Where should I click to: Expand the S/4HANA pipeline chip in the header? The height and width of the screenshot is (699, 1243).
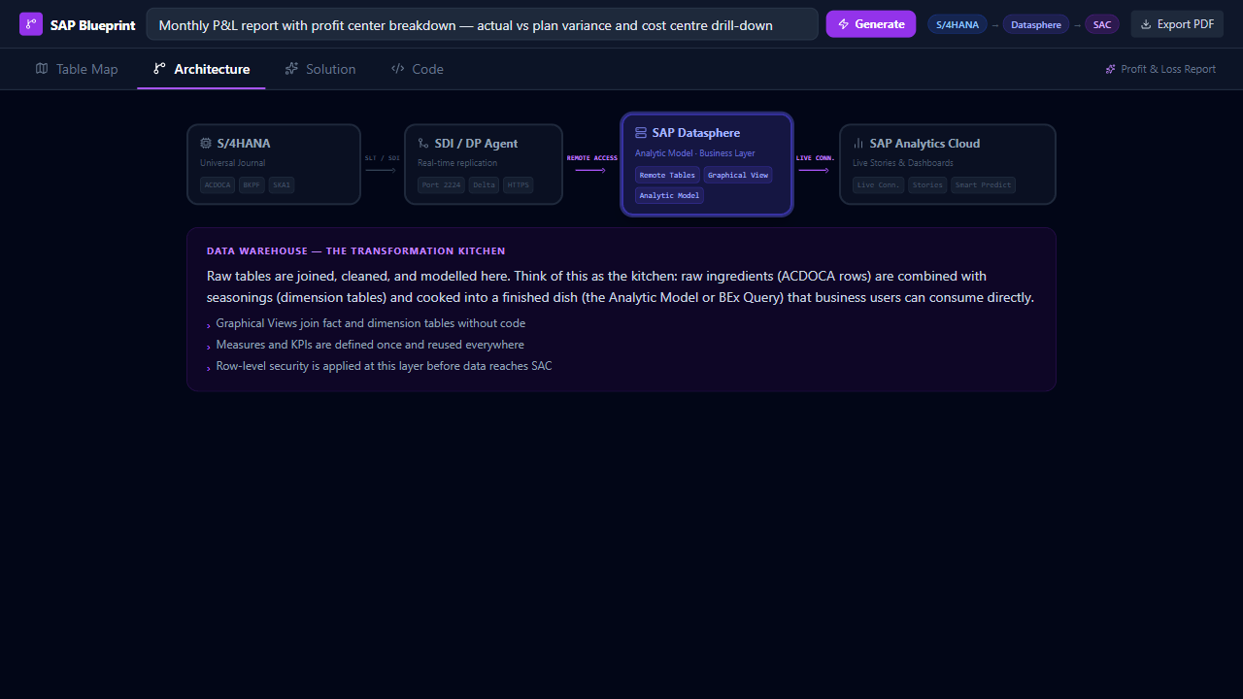pos(957,23)
